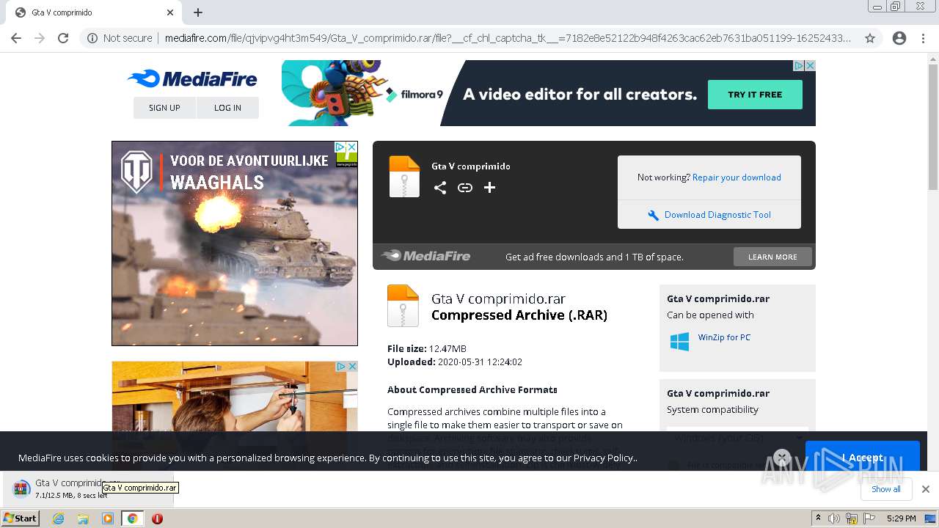The height and width of the screenshot is (528, 939).
Task: Click the copy link icon
Action: pyautogui.click(x=465, y=188)
